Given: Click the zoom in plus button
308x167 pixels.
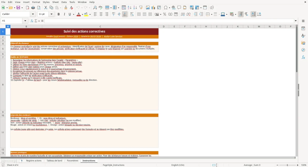Looking at the screenshot, I should [x=297, y=165].
